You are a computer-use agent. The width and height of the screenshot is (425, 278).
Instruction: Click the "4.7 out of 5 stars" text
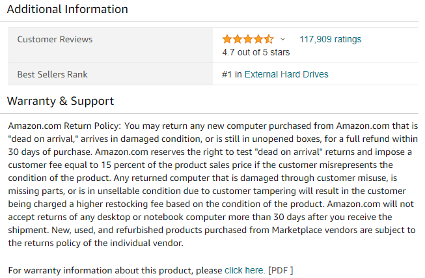click(256, 52)
